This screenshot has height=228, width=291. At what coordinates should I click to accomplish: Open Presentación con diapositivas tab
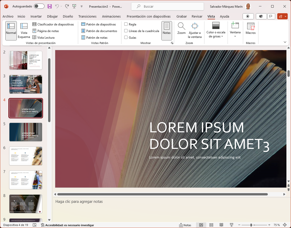149,16
